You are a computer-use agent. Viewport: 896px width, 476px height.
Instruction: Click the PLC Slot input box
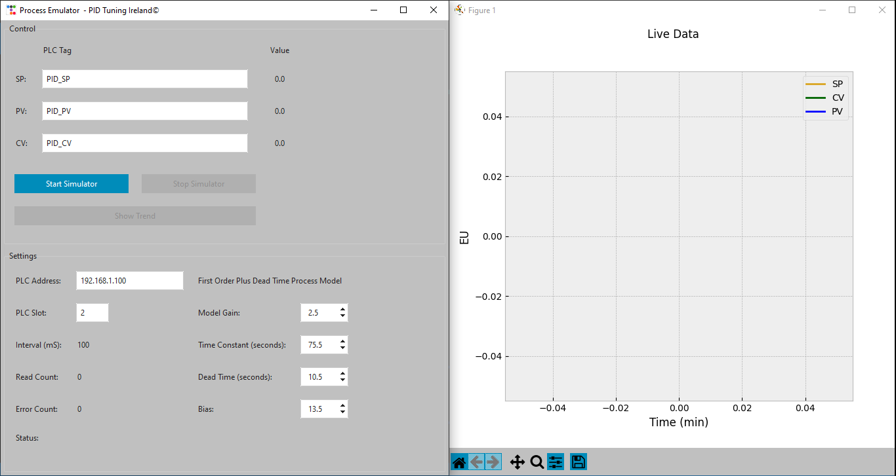pos(92,313)
